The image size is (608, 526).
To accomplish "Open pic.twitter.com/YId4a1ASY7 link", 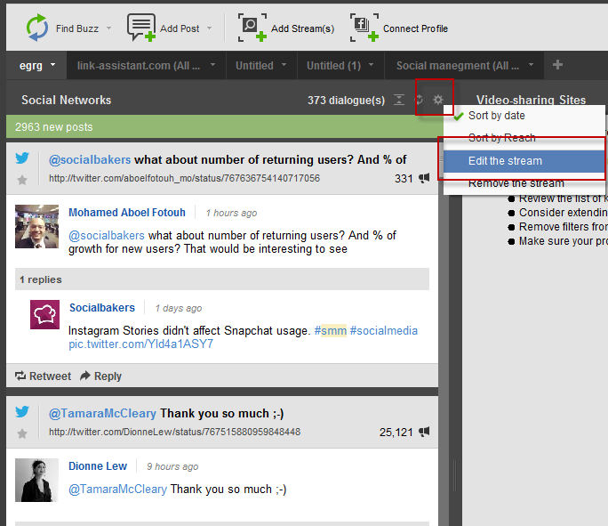I will pos(140,344).
